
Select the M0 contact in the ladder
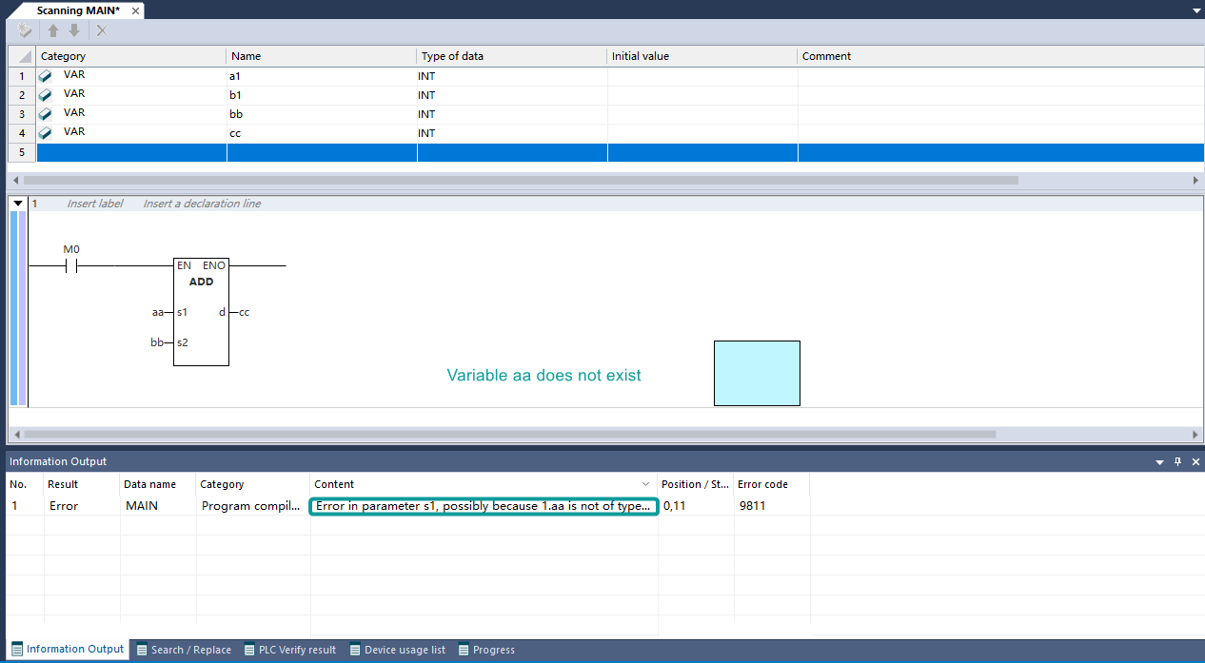tap(70, 266)
